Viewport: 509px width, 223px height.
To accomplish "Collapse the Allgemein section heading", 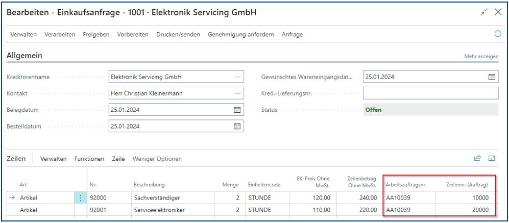I will (x=25, y=56).
